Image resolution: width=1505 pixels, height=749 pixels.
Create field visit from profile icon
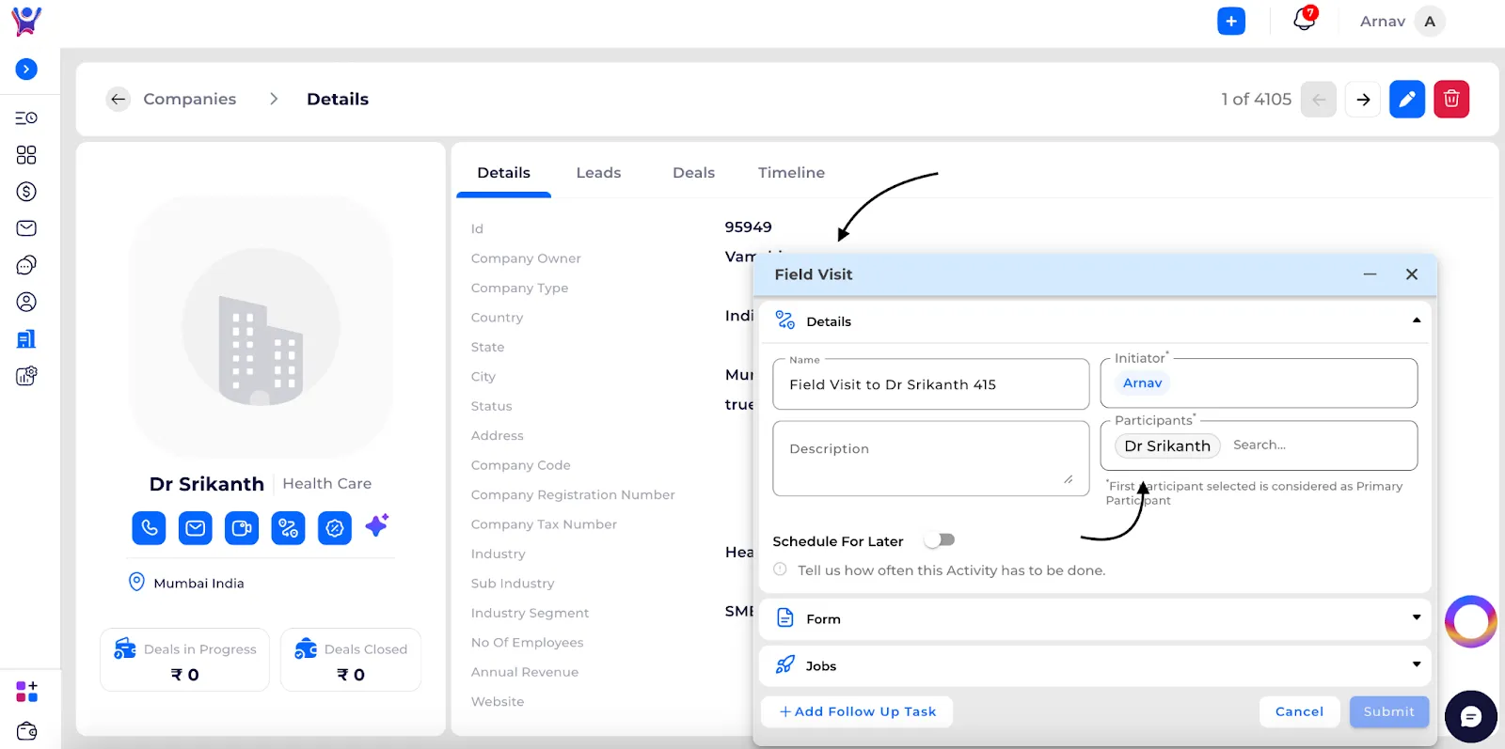[288, 527]
